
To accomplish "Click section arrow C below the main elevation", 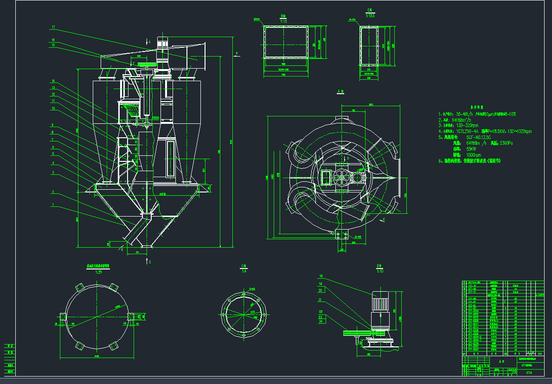I will coord(149,262).
